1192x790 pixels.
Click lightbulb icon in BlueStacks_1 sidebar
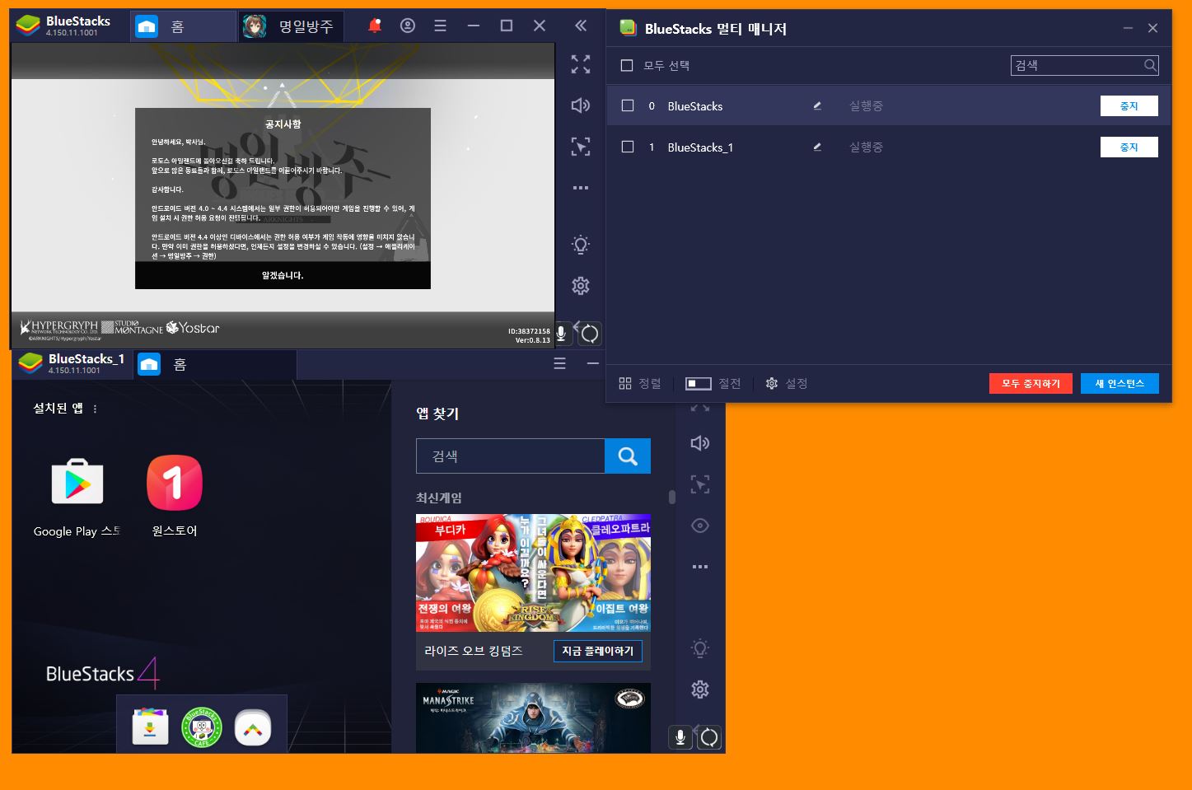(700, 648)
